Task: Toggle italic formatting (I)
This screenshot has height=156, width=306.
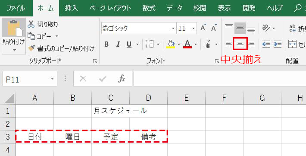Action: 118,44
